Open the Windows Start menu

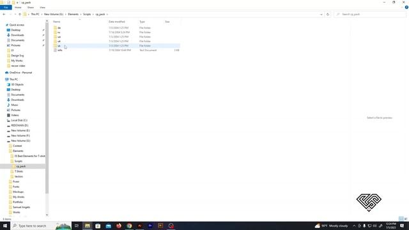pos(5,226)
